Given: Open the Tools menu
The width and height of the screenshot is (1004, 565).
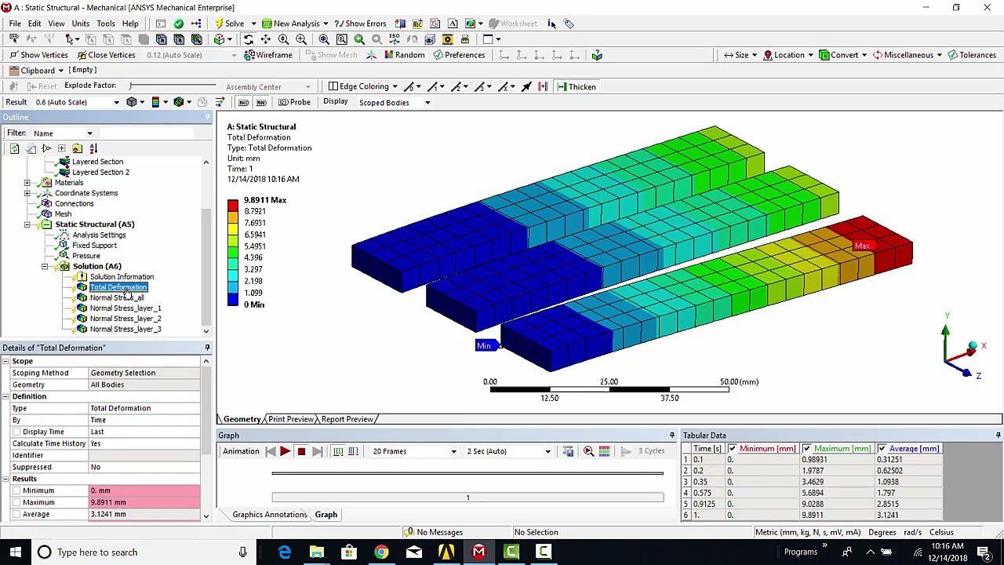Looking at the screenshot, I should (105, 24).
